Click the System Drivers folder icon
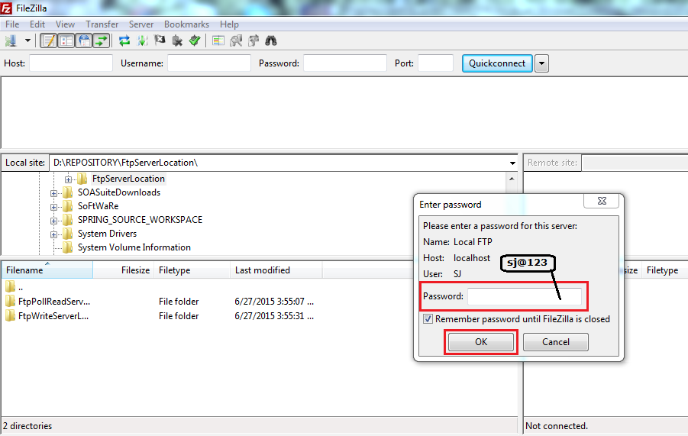688x436 pixels. point(67,234)
